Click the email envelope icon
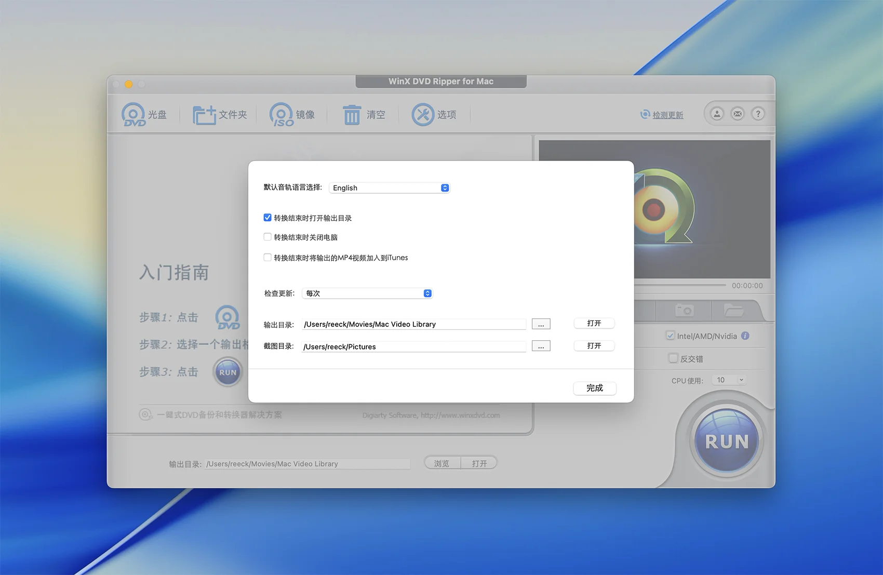This screenshot has height=575, width=883. click(x=738, y=114)
